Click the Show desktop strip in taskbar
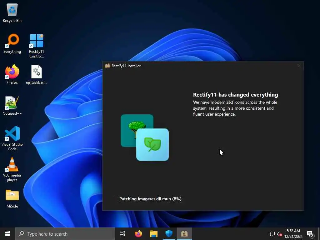The width and height of the screenshot is (320, 240). [x=319, y=234]
